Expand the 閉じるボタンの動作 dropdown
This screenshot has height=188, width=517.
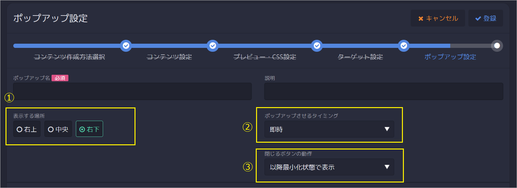(x=329, y=167)
